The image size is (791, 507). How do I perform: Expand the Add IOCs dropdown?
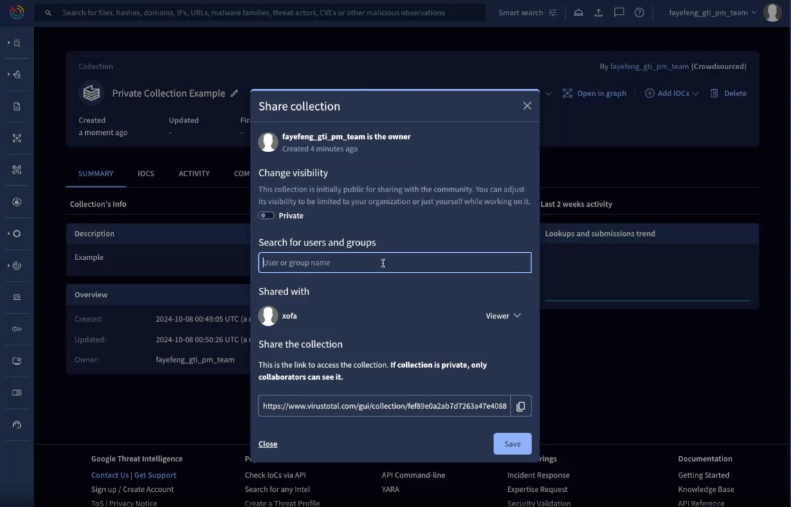[671, 93]
